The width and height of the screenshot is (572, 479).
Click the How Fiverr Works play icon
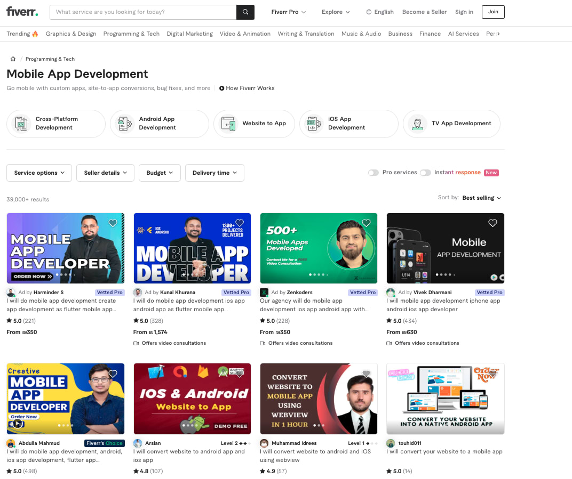point(221,88)
